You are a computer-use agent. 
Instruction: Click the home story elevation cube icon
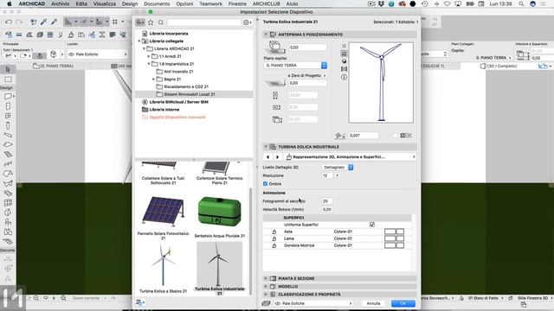275,46
